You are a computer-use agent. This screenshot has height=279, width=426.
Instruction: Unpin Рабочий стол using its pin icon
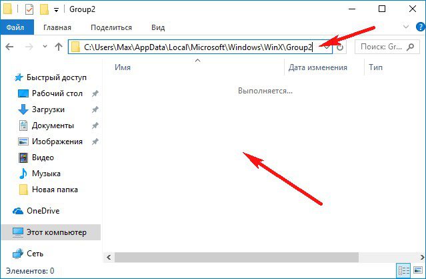(x=95, y=94)
